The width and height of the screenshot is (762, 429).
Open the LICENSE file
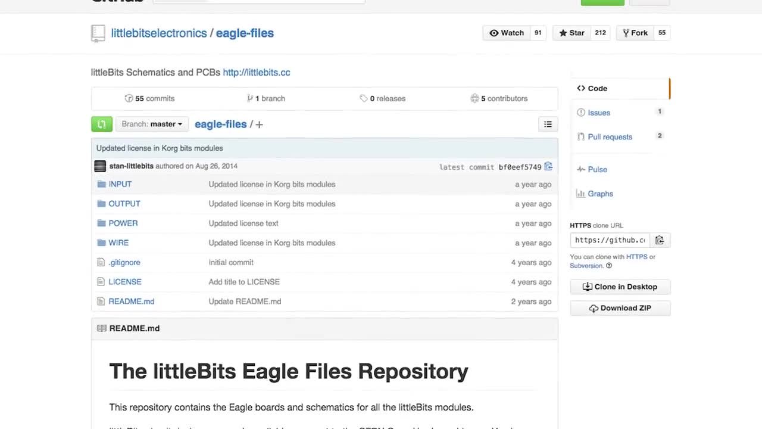(x=125, y=282)
